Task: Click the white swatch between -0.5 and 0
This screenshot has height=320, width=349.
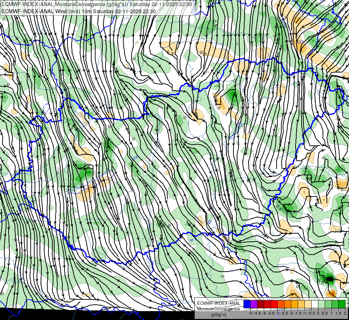Action: pos(315,304)
